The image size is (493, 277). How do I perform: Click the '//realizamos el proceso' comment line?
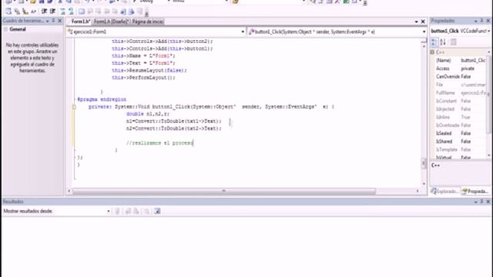click(159, 143)
